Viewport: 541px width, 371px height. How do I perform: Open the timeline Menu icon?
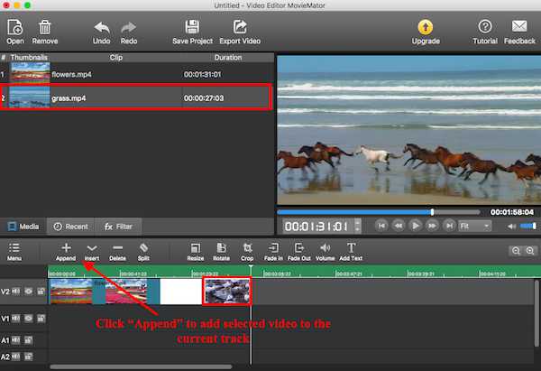click(14, 252)
